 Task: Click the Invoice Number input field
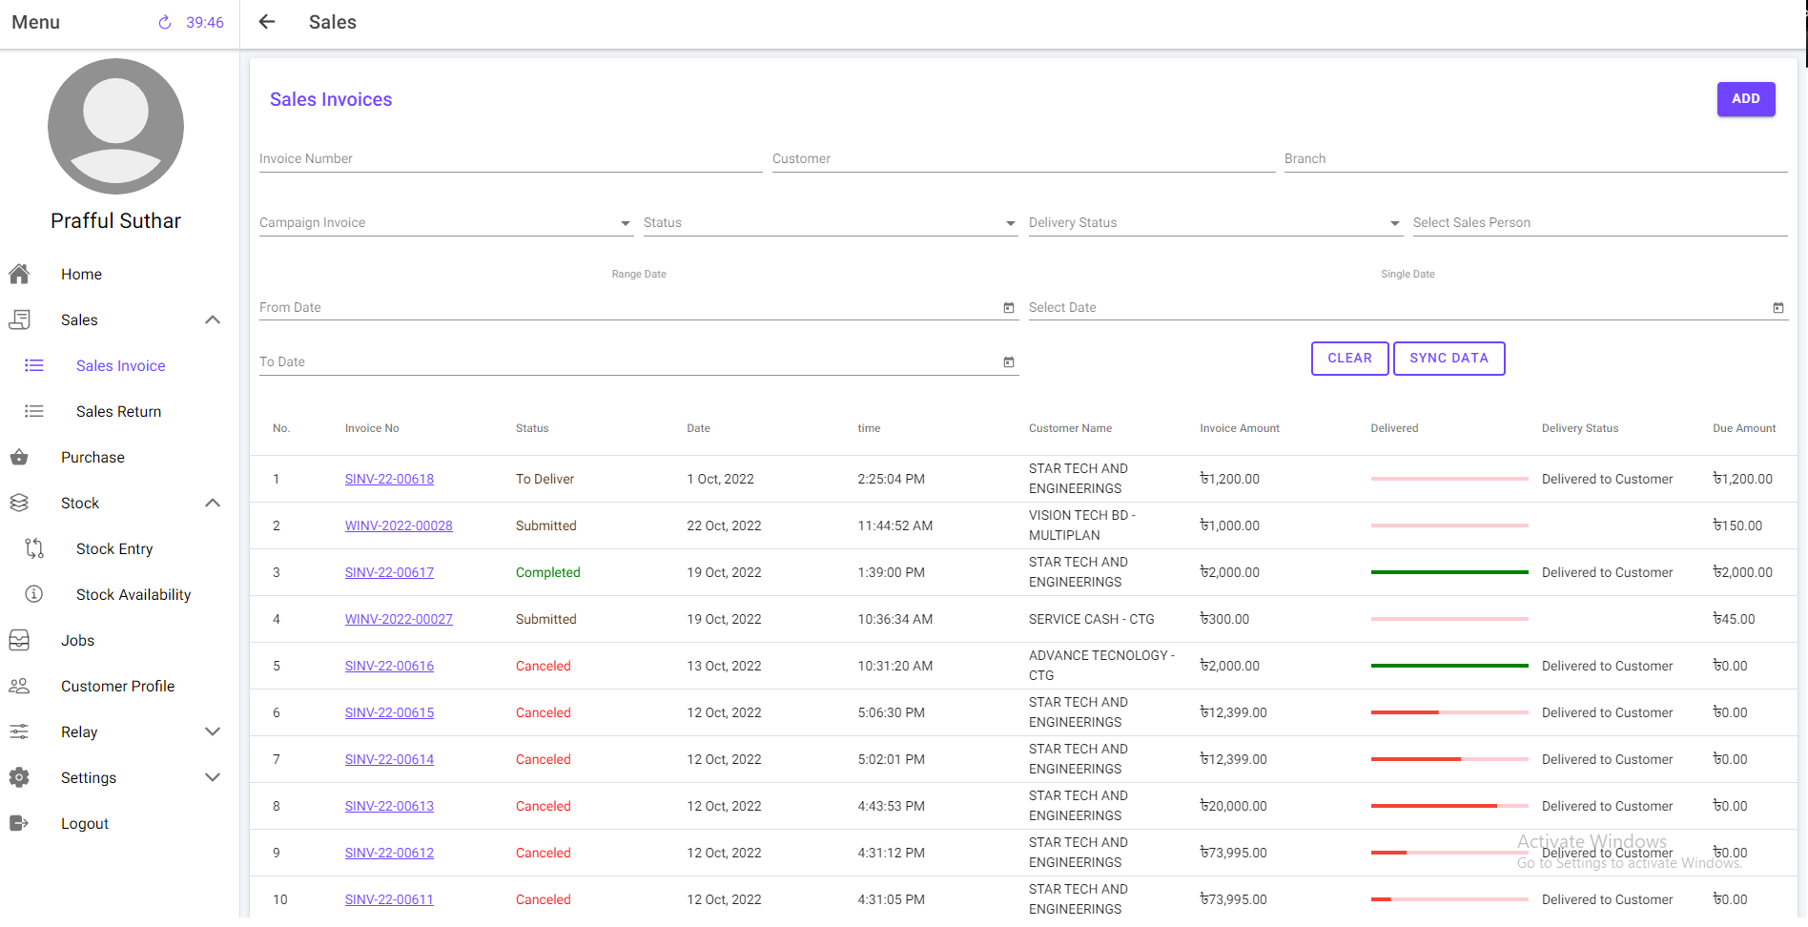510,159
